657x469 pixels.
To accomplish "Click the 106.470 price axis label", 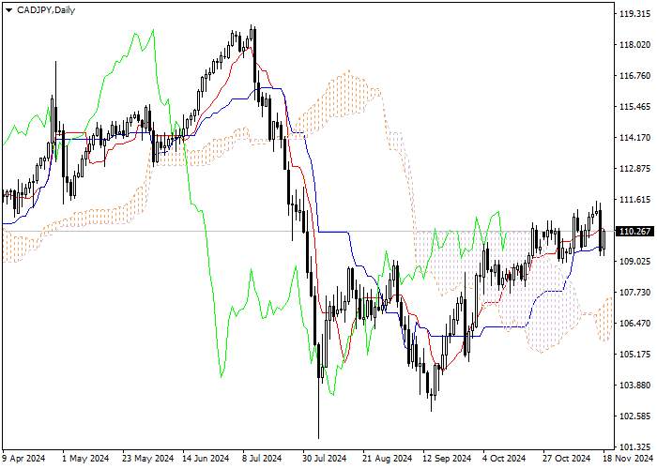I will pyautogui.click(x=634, y=324).
